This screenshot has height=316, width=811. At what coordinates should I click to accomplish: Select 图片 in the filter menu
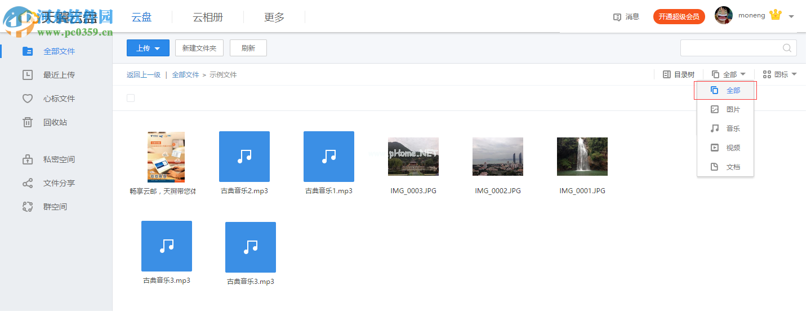pyautogui.click(x=725, y=109)
